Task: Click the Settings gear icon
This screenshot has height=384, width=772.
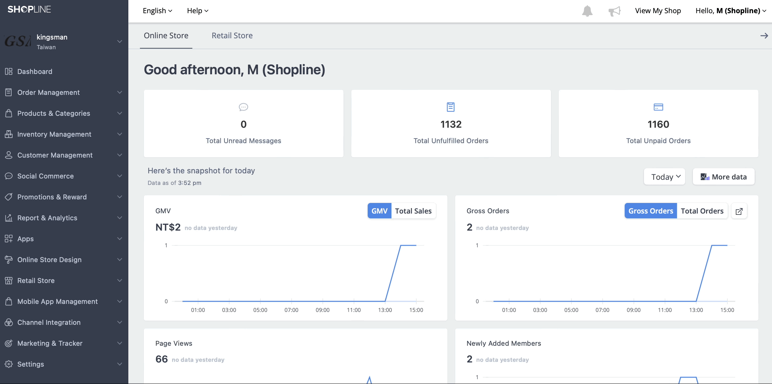Action: pyautogui.click(x=9, y=364)
